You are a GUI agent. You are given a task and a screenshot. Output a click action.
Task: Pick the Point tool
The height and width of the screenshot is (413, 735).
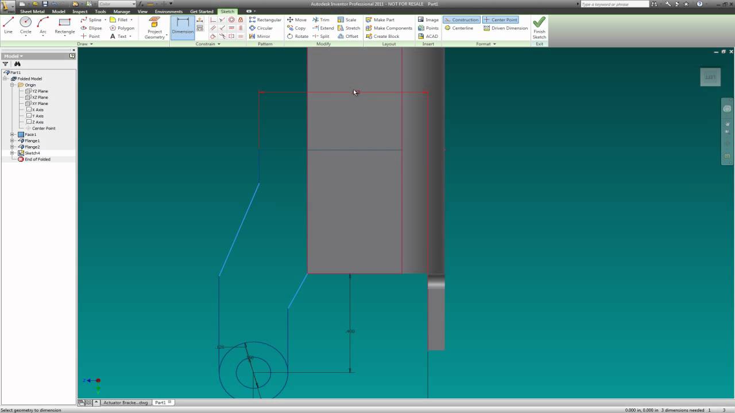coord(90,36)
